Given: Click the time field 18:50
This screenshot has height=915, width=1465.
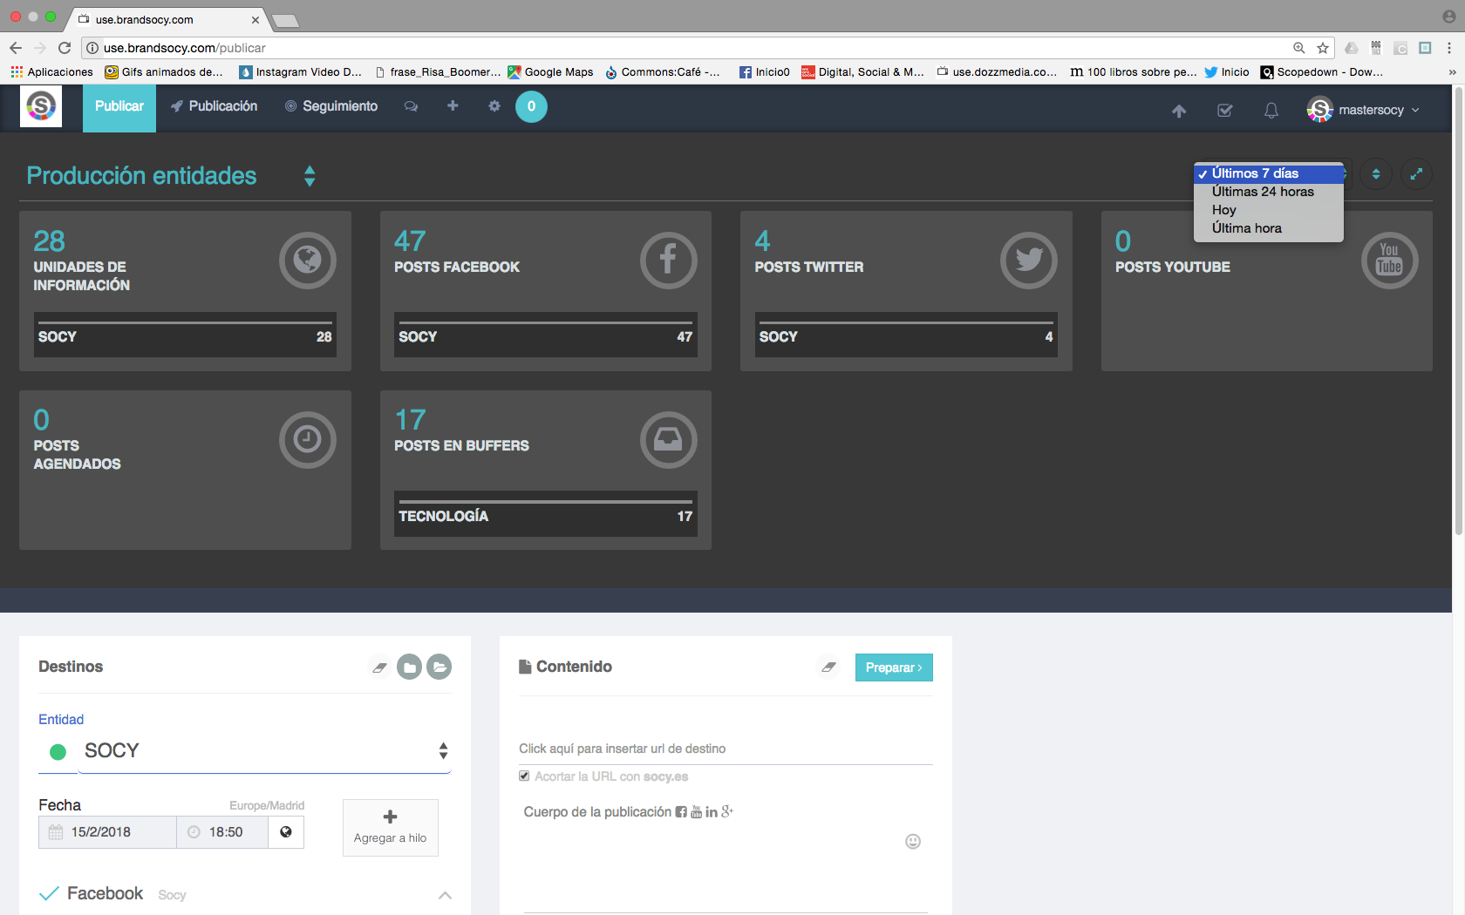Looking at the screenshot, I should (221, 832).
